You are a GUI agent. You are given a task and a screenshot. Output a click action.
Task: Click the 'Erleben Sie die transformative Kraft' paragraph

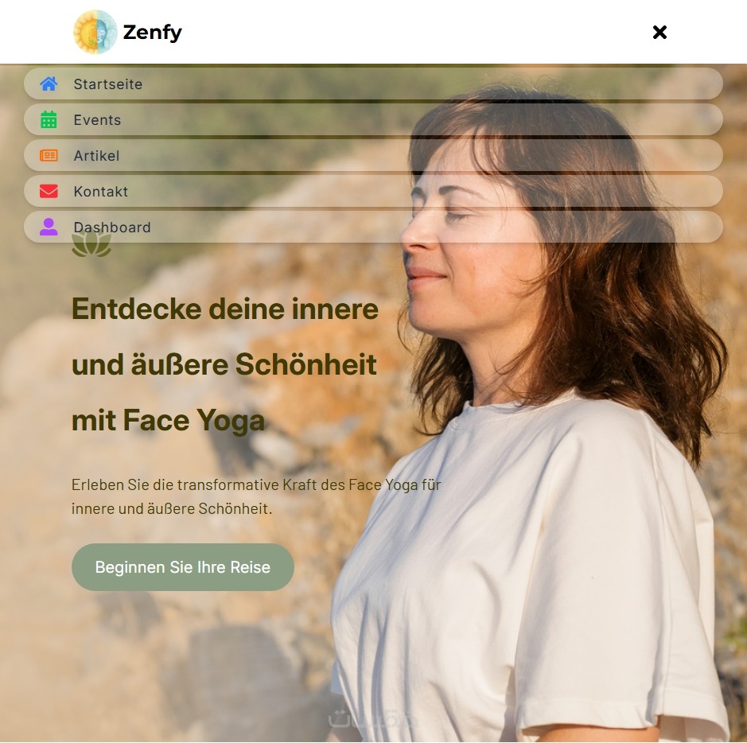pos(256,496)
